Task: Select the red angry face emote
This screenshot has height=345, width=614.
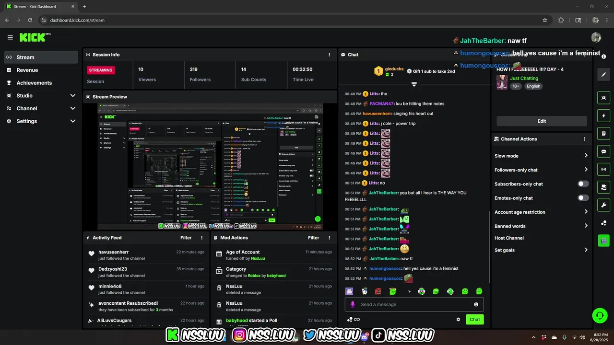Action: [x=378, y=291]
